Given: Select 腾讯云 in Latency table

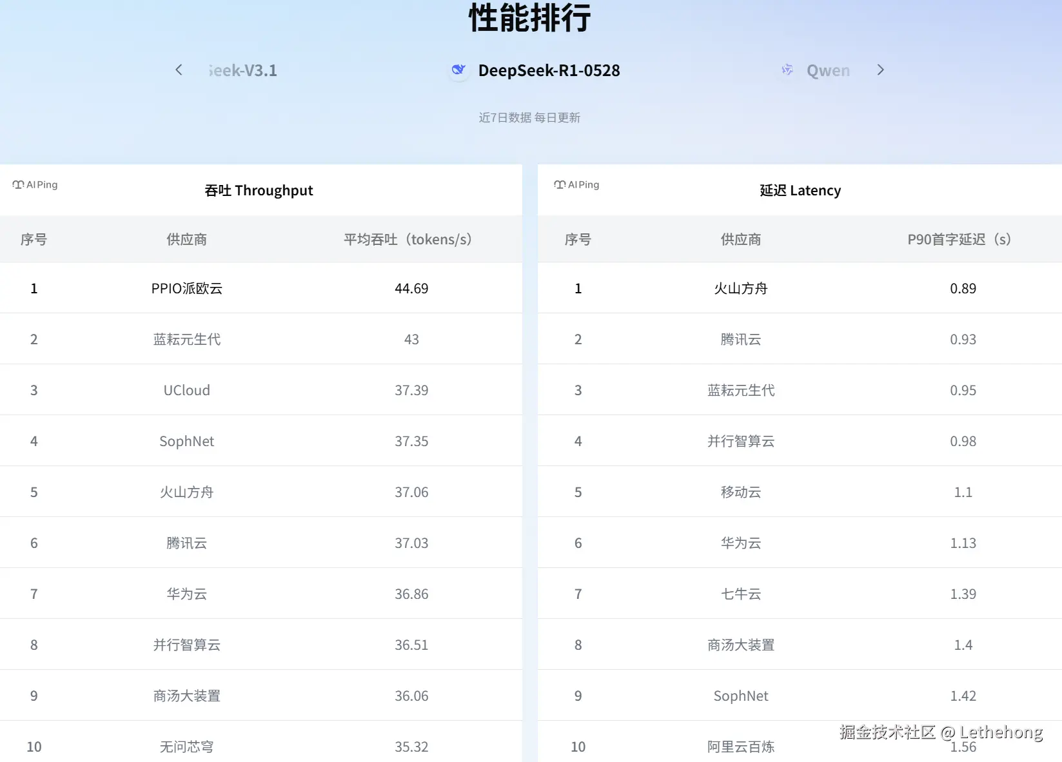Looking at the screenshot, I should pyautogui.click(x=741, y=339).
